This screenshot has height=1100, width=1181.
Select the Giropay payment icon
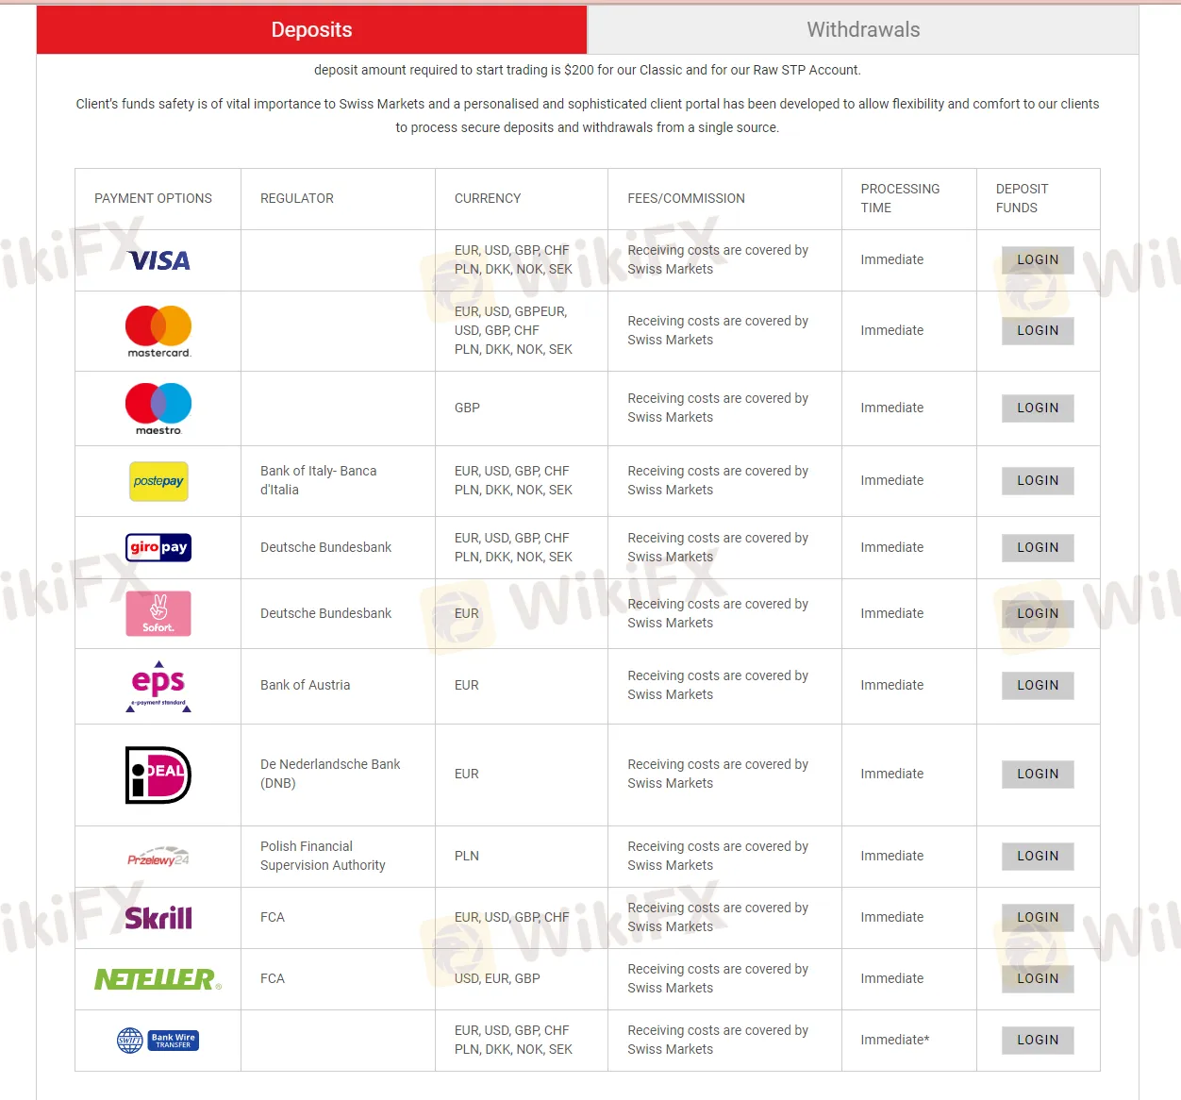(158, 547)
